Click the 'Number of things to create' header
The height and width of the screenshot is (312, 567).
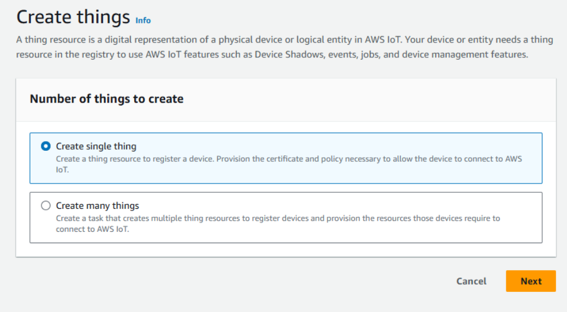click(107, 99)
